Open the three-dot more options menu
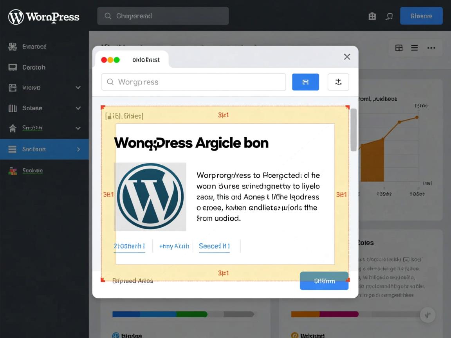The image size is (451, 338). [x=431, y=48]
